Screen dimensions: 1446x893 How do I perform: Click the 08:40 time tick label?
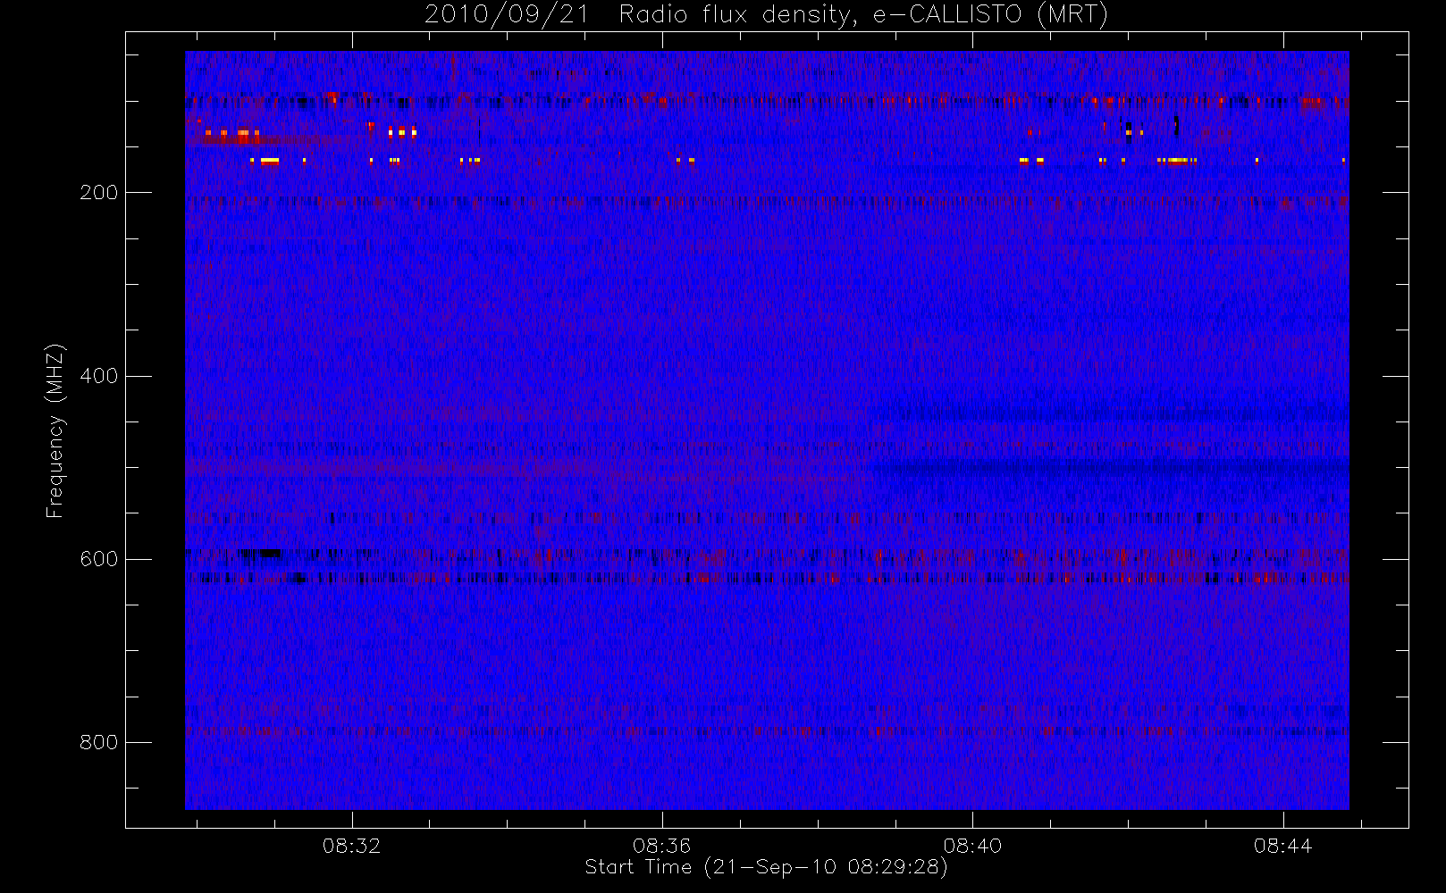pos(972,846)
